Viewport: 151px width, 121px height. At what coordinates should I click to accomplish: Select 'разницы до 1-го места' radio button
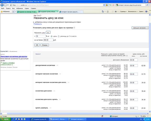(59, 36)
